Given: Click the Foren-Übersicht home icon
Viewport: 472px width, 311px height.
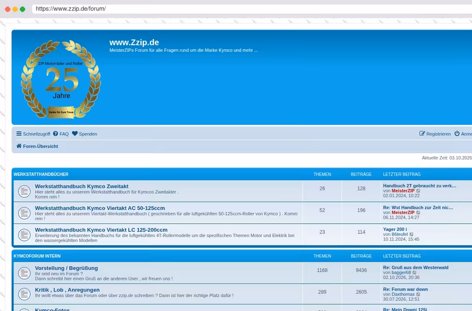Looking at the screenshot, I should click(19, 145).
